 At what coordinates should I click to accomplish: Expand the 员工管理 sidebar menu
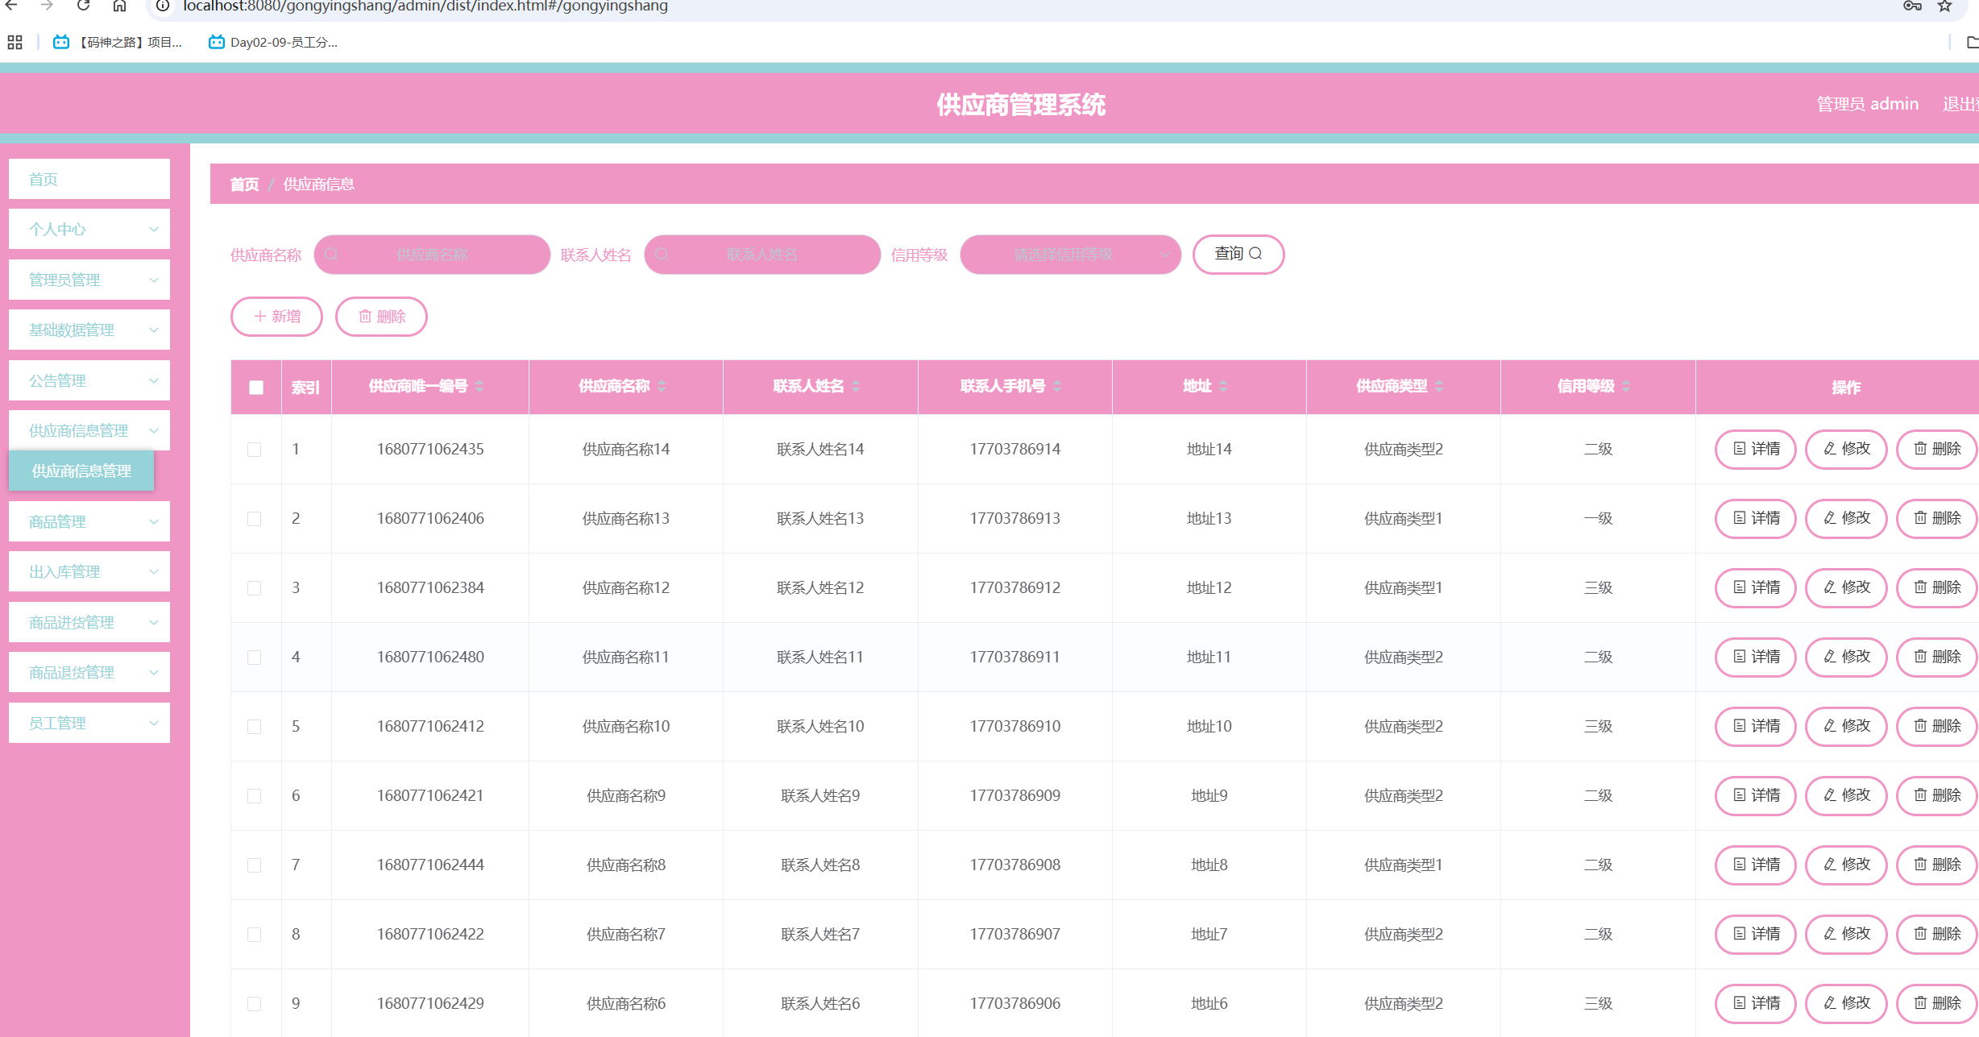tap(89, 723)
